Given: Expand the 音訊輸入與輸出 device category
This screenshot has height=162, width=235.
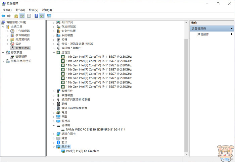Looking at the screenshot, I should point(54,48).
